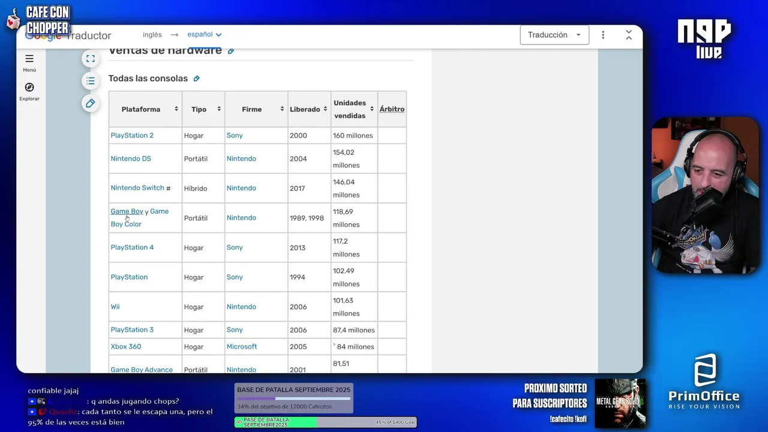Screen dimensions: 768x432
Task: Open the Nintendo Switch link
Action: (137, 188)
